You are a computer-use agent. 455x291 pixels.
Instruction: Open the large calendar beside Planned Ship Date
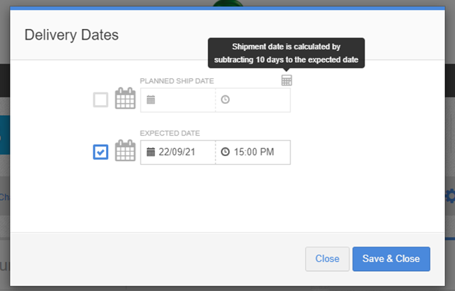tap(125, 98)
